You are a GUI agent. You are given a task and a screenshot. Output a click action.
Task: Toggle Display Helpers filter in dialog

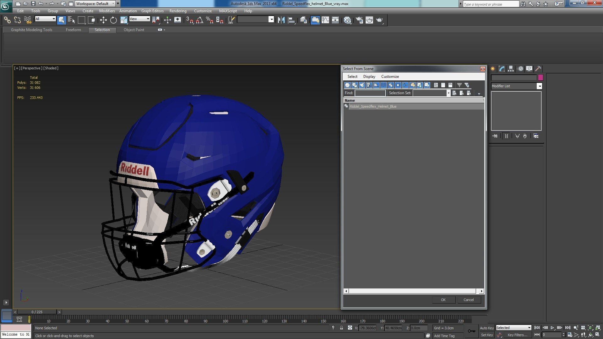click(x=376, y=85)
